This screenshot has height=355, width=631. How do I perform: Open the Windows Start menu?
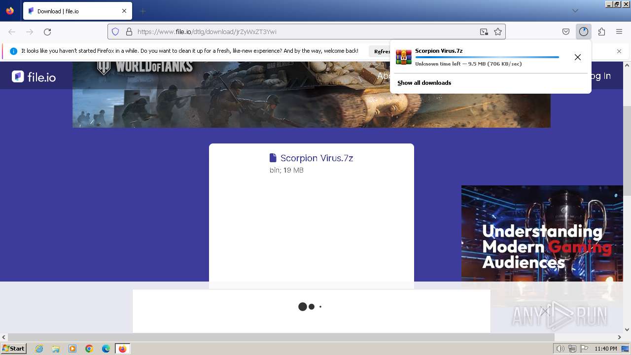coord(13,349)
